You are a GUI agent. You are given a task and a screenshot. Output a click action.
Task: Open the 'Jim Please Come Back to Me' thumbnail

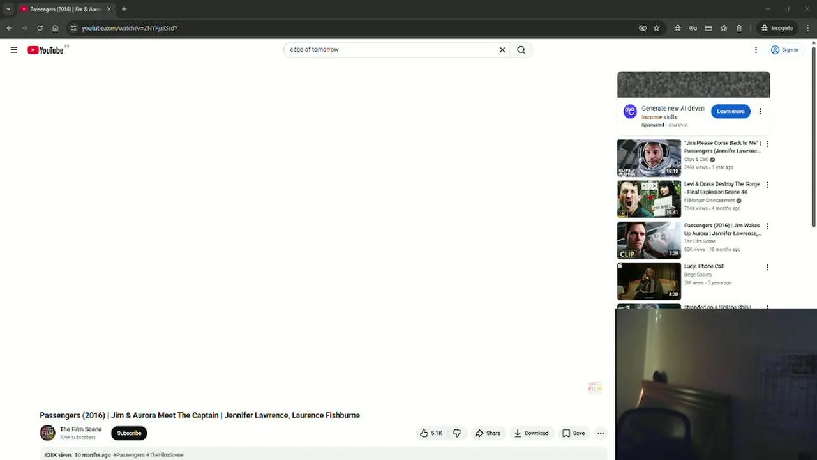click(x=648, y=158)
